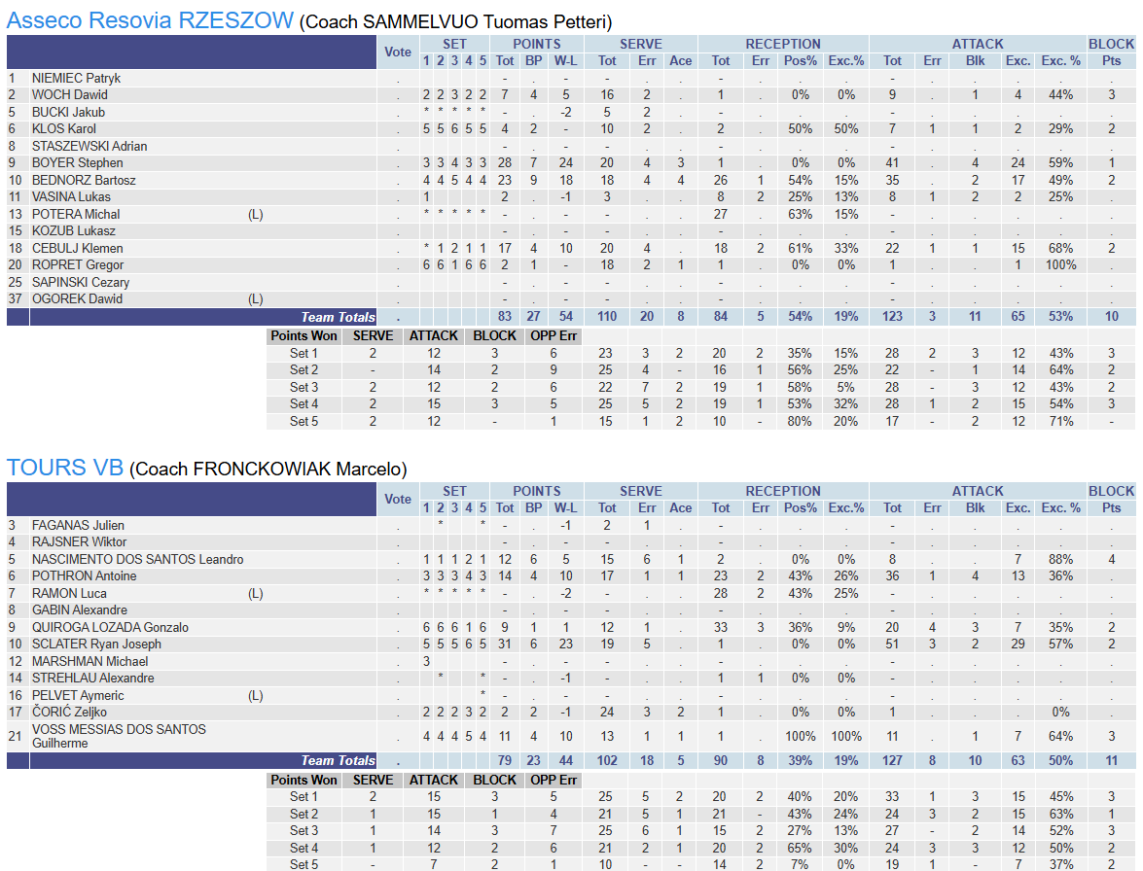Select player BOYER Stephen's name
The width and height of the screenshot is (1143, 871).
(77, 163)
